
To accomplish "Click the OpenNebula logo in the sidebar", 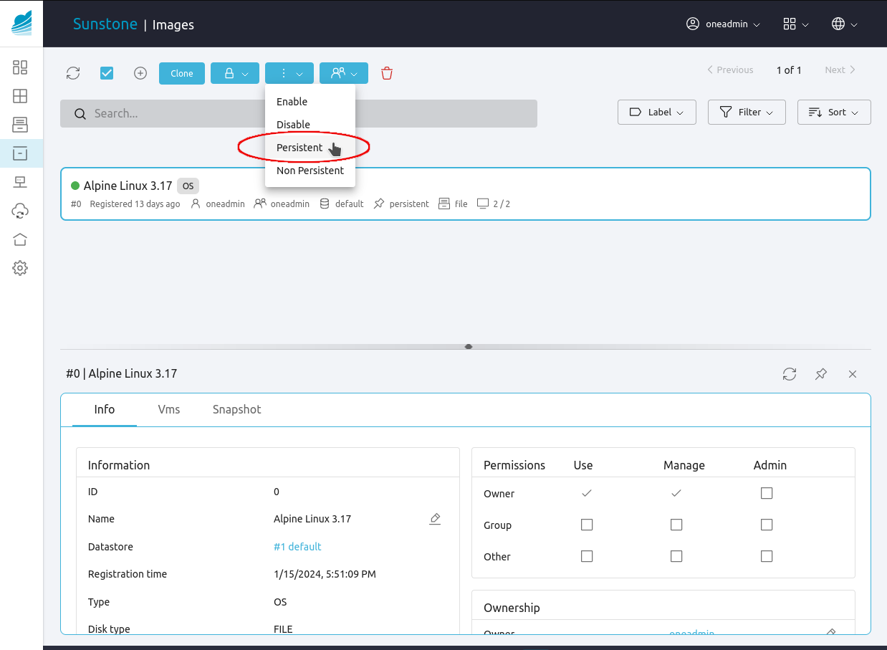I will (x=21, y=23).
